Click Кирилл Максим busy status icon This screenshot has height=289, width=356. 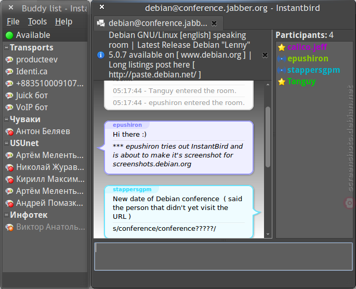click(x=9, y=179)
